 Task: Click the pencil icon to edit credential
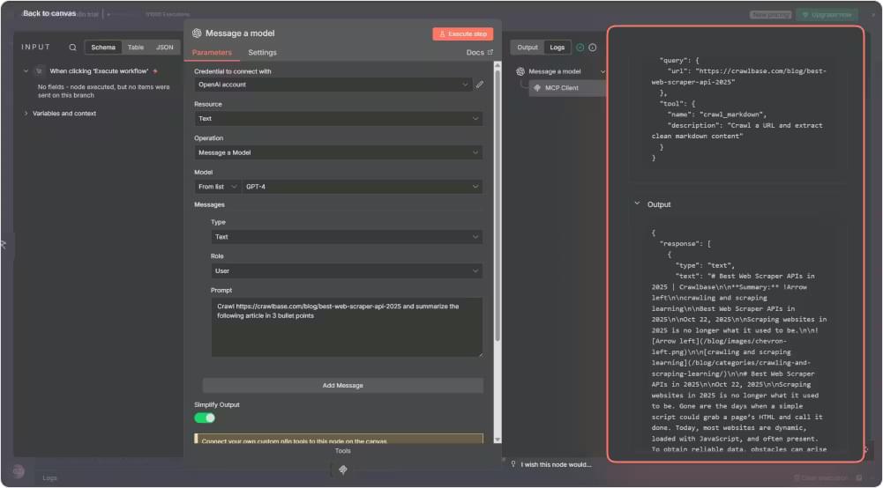pos(480,85)
